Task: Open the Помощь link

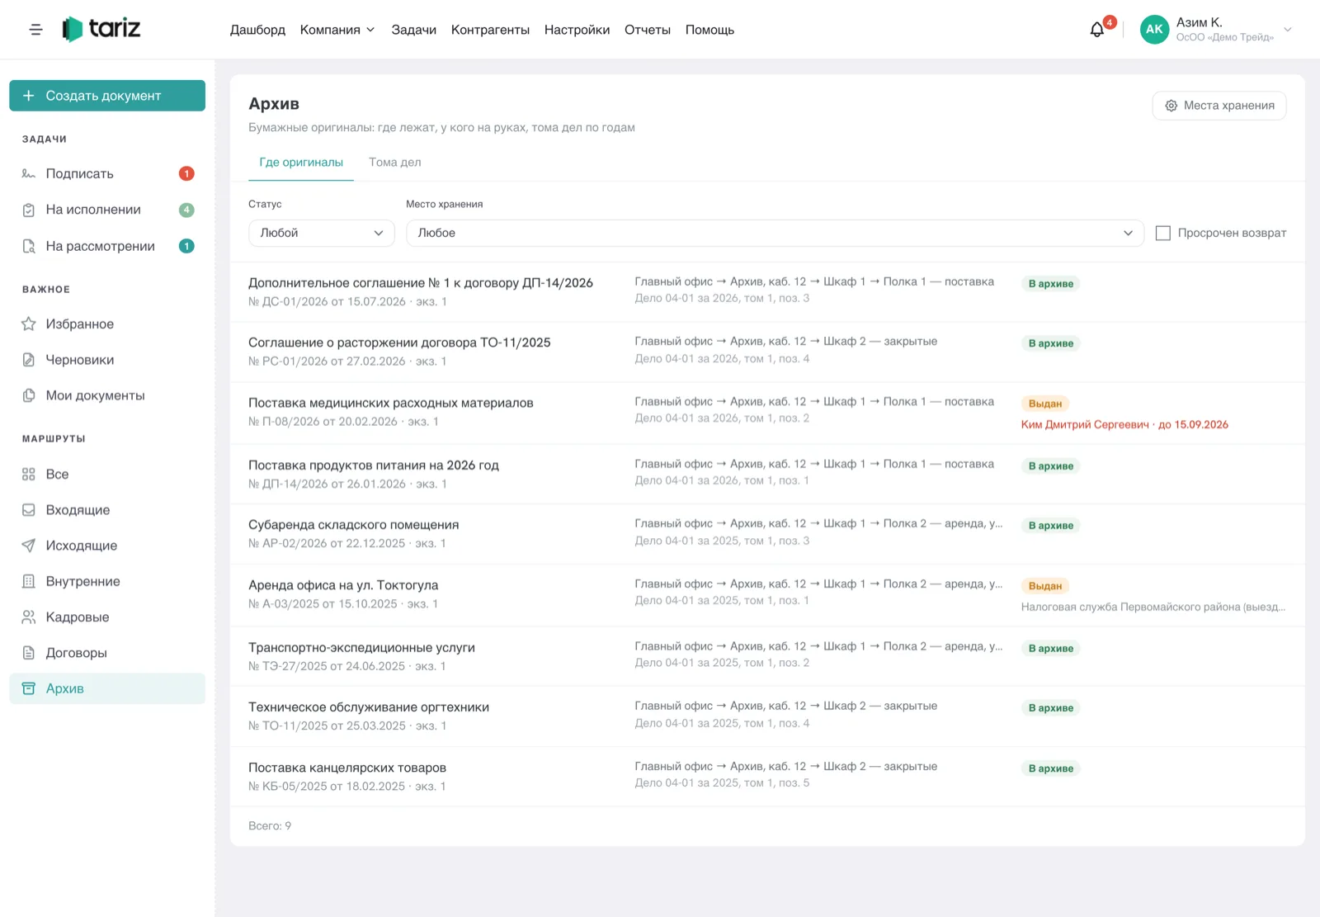Action: (x=709, y=30)
